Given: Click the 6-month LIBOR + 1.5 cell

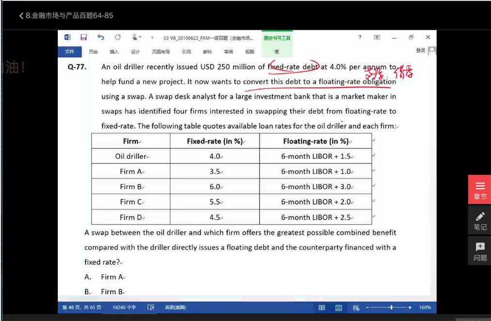Looking at the screenshot, I should click(316, 156).
